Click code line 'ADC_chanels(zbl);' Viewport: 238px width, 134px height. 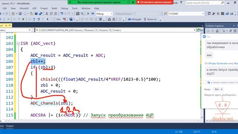pos(52,103)
